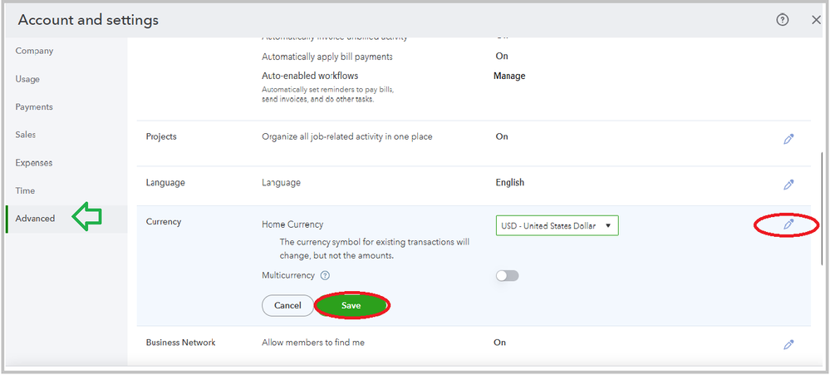This screenshot has height=375, width=830.
Task: Open the Home Currency dropdown
Action: coord(557,225)
